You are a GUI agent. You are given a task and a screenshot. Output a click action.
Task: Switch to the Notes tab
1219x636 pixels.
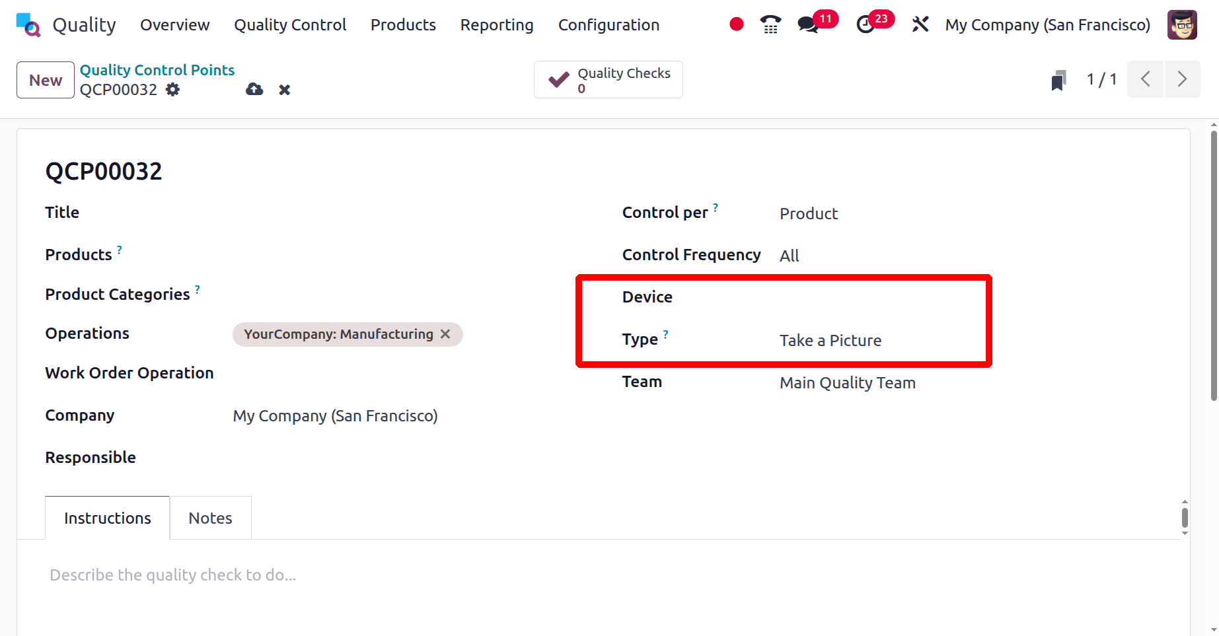[210, 518]
